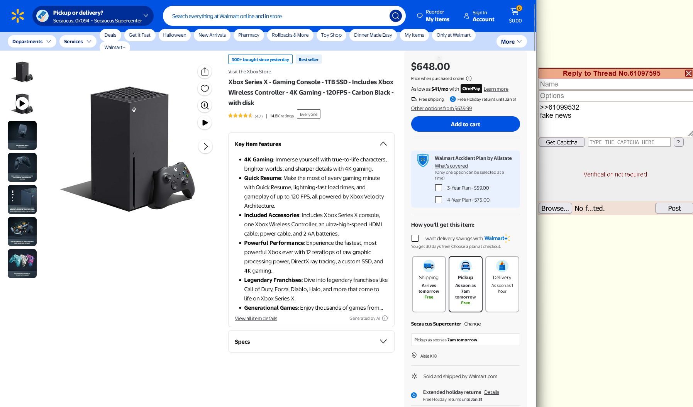Check the 4-Year Plan checkbox
This screenshot has width=693, height=407.
point(439,200)
